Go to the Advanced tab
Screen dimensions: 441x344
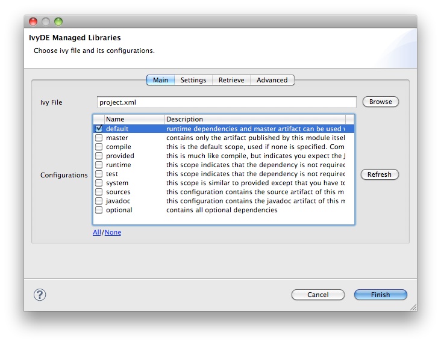click(272, 80)
